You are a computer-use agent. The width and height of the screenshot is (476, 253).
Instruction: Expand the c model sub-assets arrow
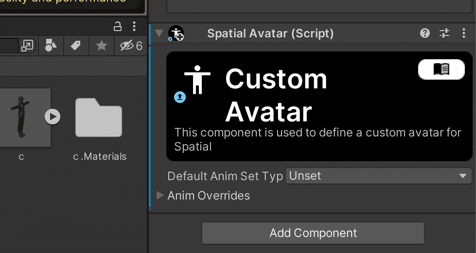53,117
